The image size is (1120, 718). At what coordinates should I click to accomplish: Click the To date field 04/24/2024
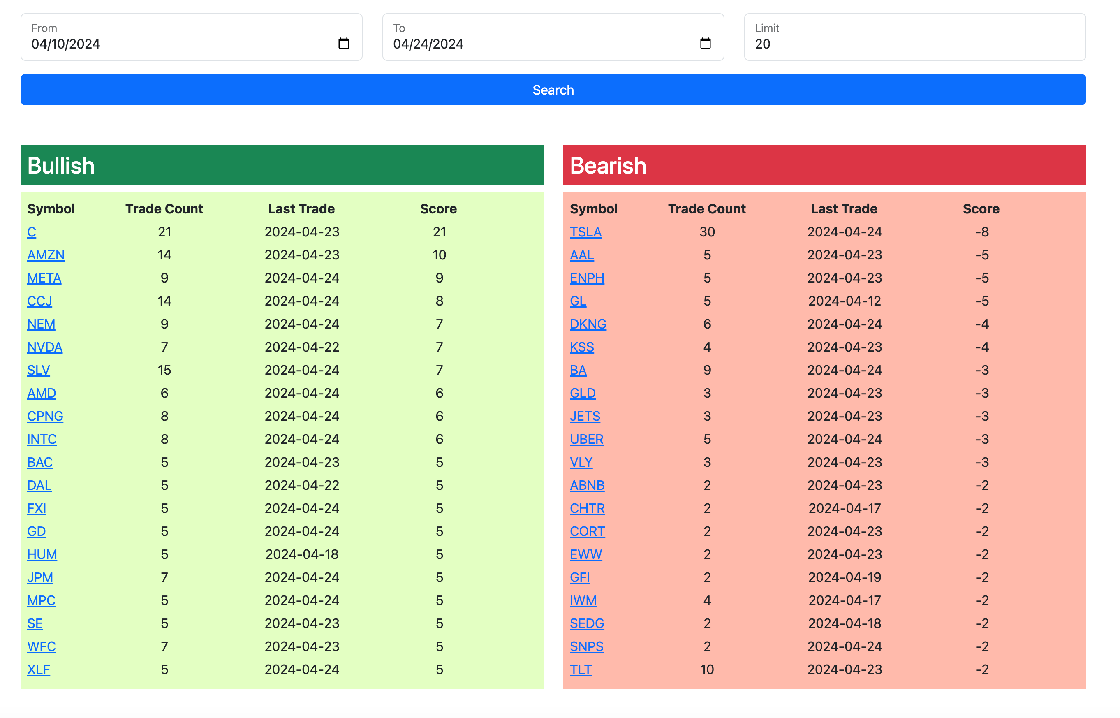[x=553, y=37]
